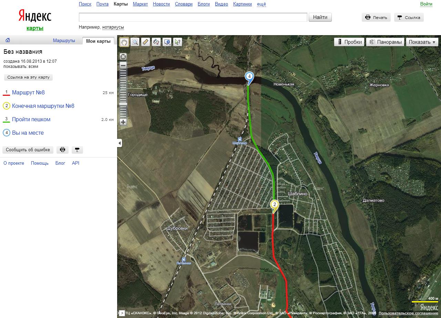The height and width of the screenshot is (318, 441).
Task: Click the share link icon in sidebar
Action: click(77, 150)
